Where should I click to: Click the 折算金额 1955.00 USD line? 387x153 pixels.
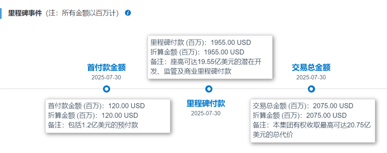pos(197,52)
